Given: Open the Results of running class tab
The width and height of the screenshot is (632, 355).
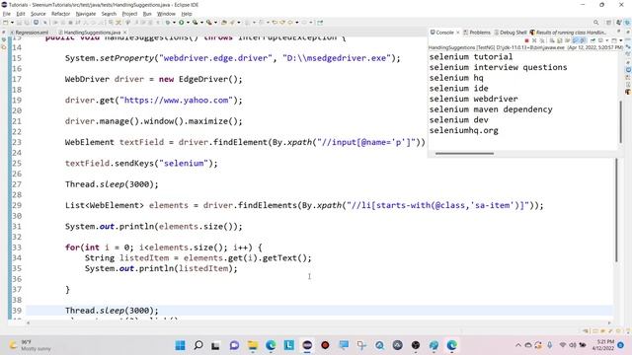Looking at the screenshot, I should [x=568, y=33].
